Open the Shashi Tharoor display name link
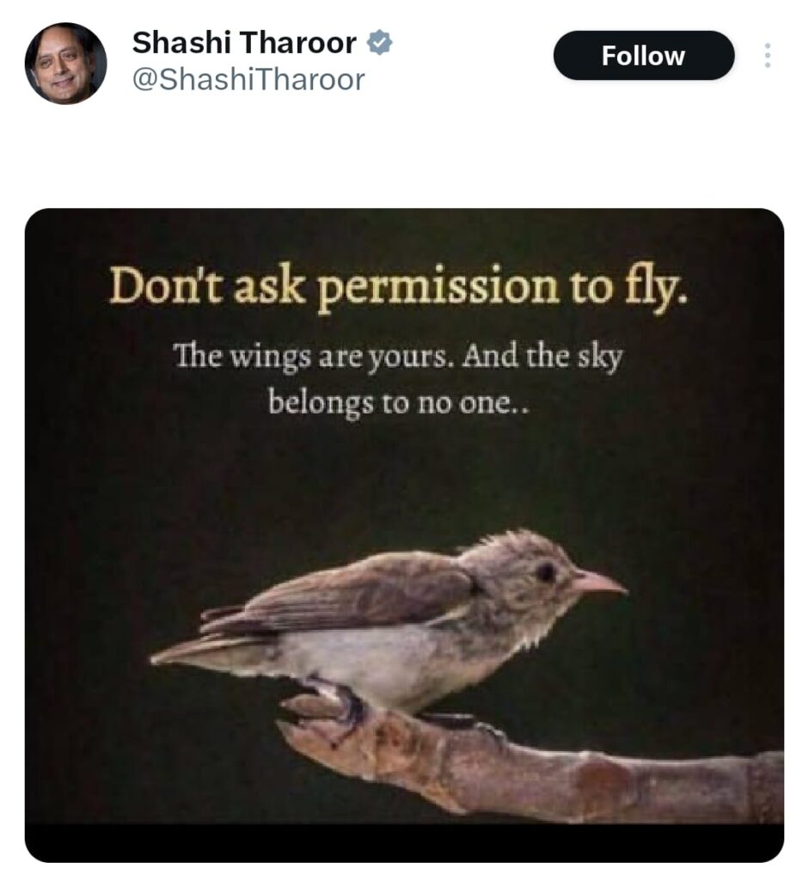Image resolution: width=809 pixels, height=880 pixels. coord(244,43)
